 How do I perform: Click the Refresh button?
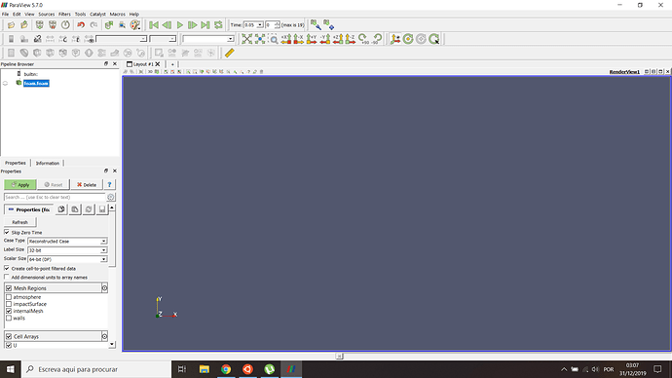(x=19, y=222)
